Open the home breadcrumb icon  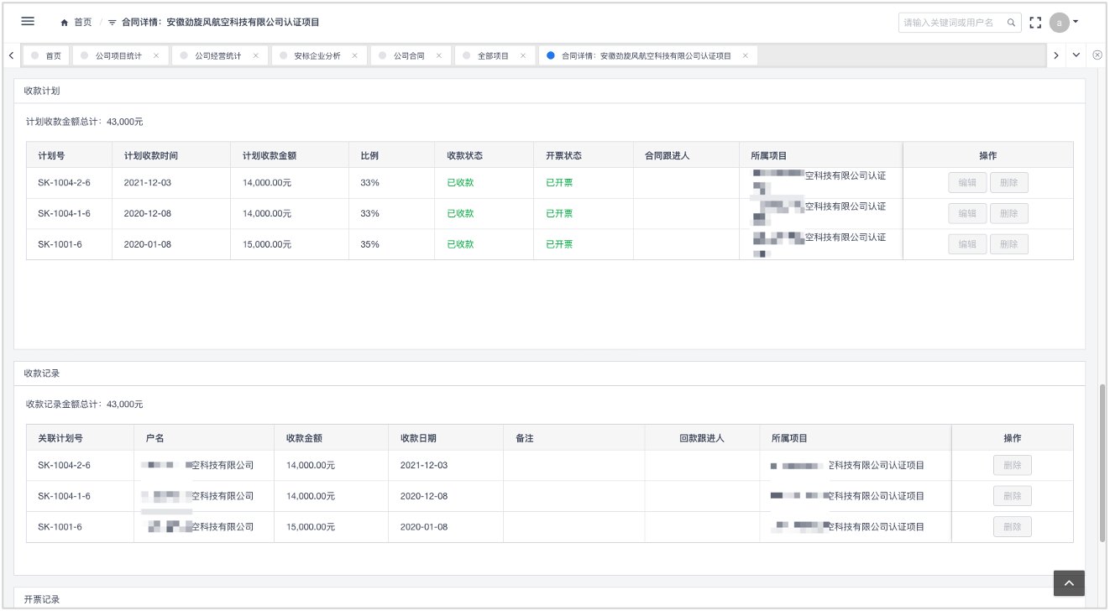64,22
